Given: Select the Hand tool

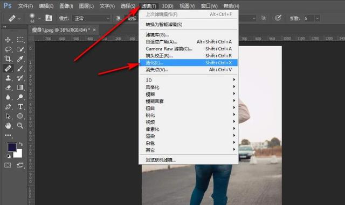Looking at the screenshot, I should [x=8, y=126].
